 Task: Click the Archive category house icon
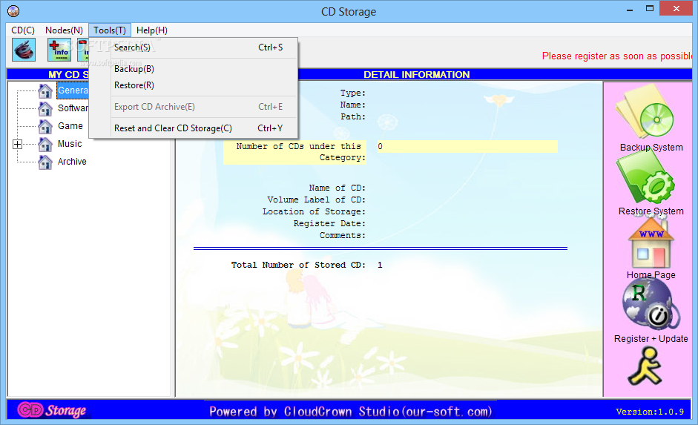[45, 162]
